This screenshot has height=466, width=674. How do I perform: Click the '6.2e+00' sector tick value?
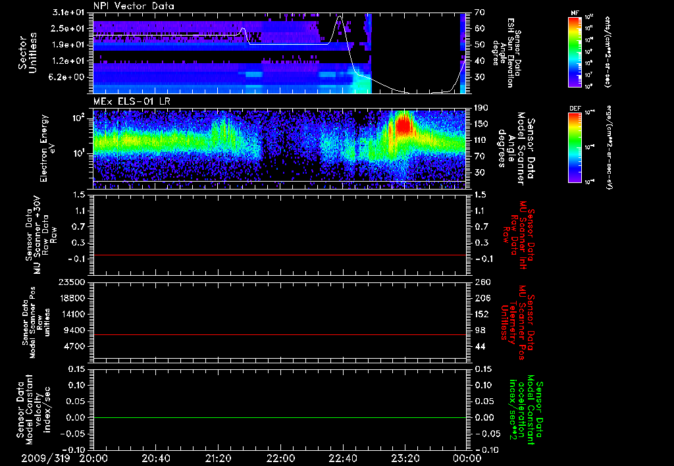click(x=68, y=77)
